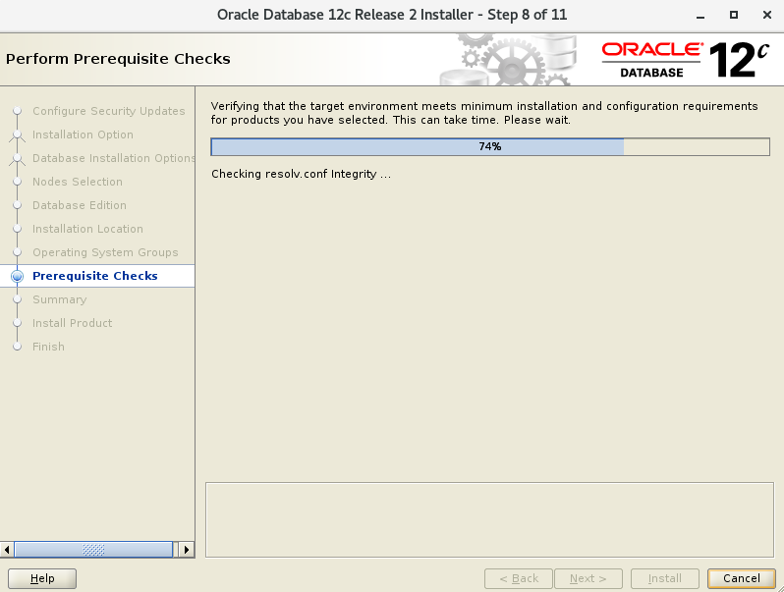Select Installation Location step
The height and width of the screenshot is (592, 784).
[87, 229]
